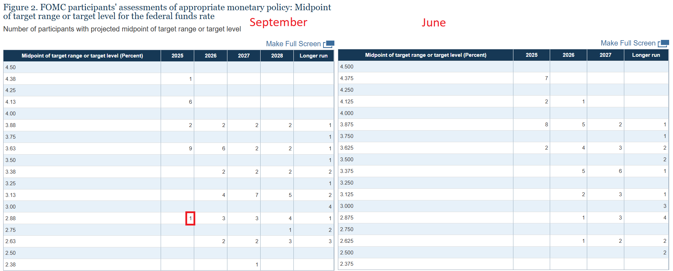Select the 2.875 row label

(347, 218)
